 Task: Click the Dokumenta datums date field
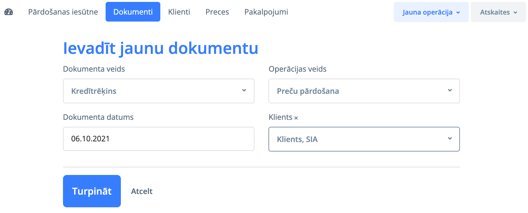tap(158, 139)
